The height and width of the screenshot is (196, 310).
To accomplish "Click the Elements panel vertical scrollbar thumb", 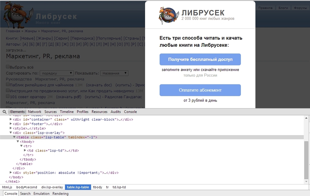I will point(307,160).
